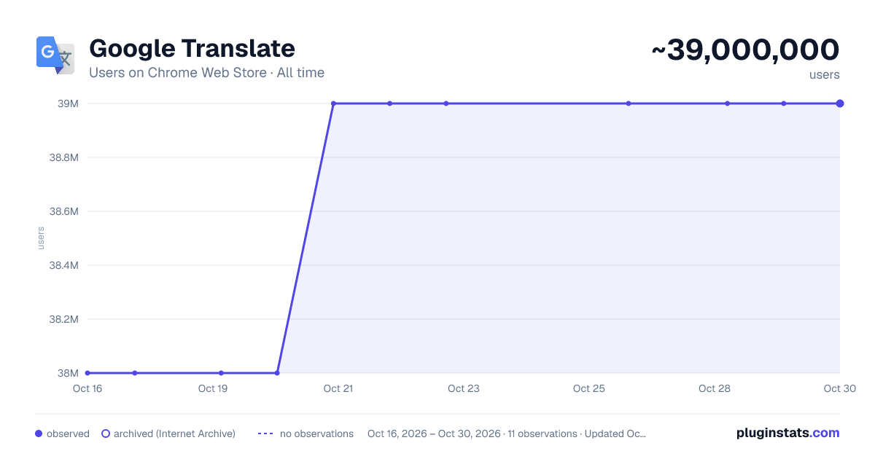Select the 'Users on Chrome Web Store · All time' subtitle
Screen dimensions: 875x459
206,73
